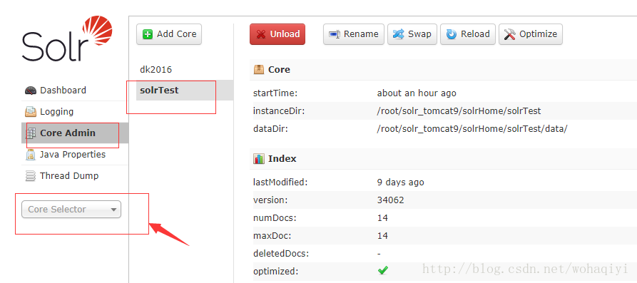Click the instanceDir path value
Screen dimensions: 637x283
(459, 111)
